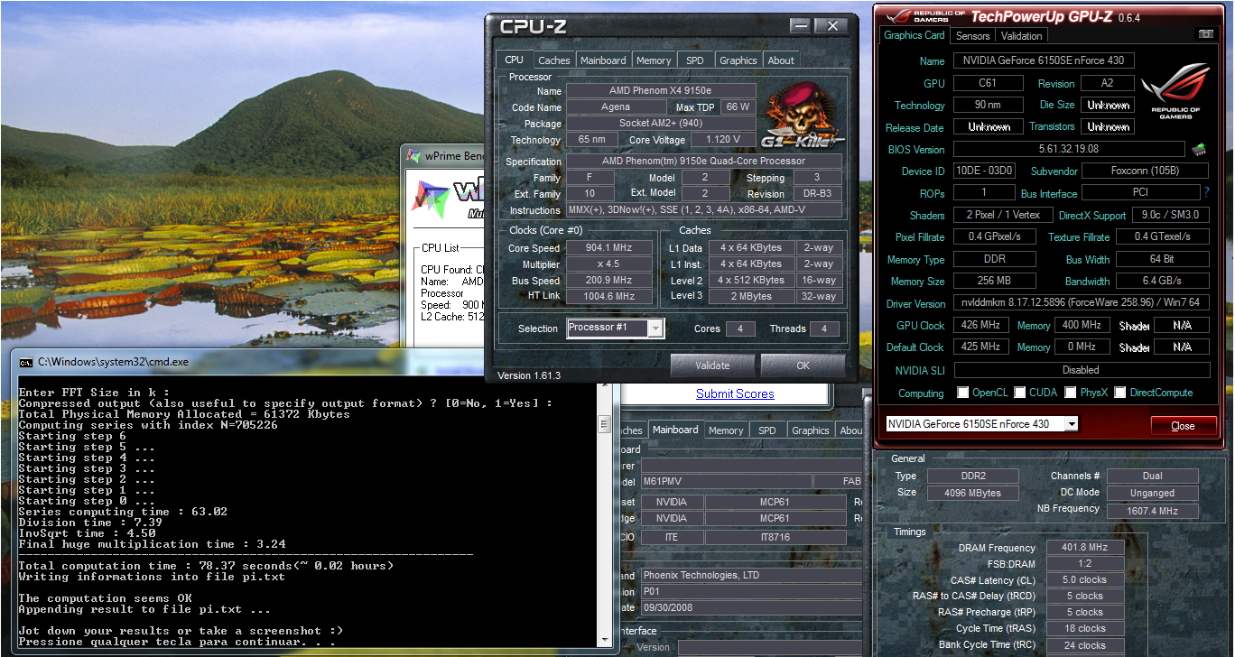Open the Graphics tab in front CPU-Z
Viewport: 1235px width, 657px height.
point(738,60)
